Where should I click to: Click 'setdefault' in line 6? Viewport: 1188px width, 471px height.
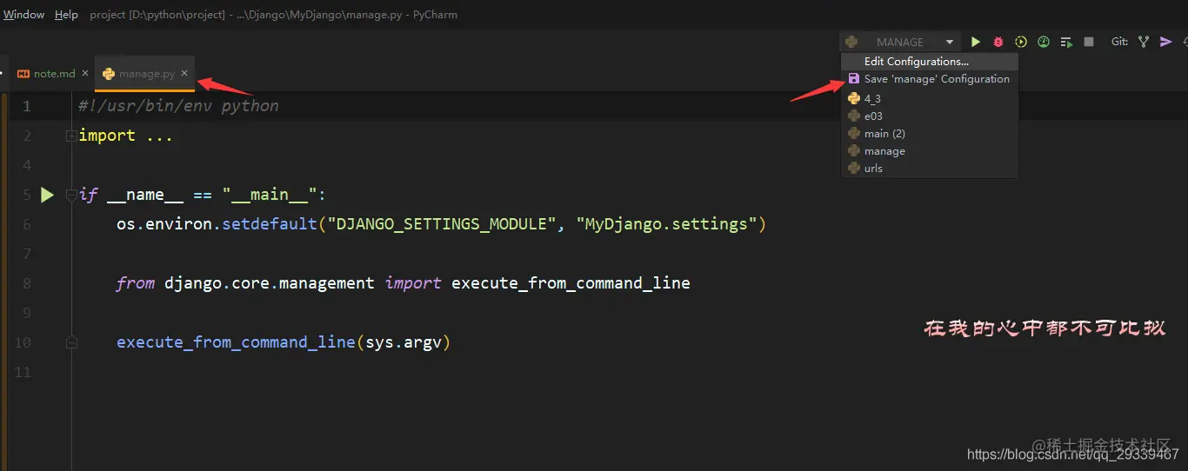(x=270, y=224)
